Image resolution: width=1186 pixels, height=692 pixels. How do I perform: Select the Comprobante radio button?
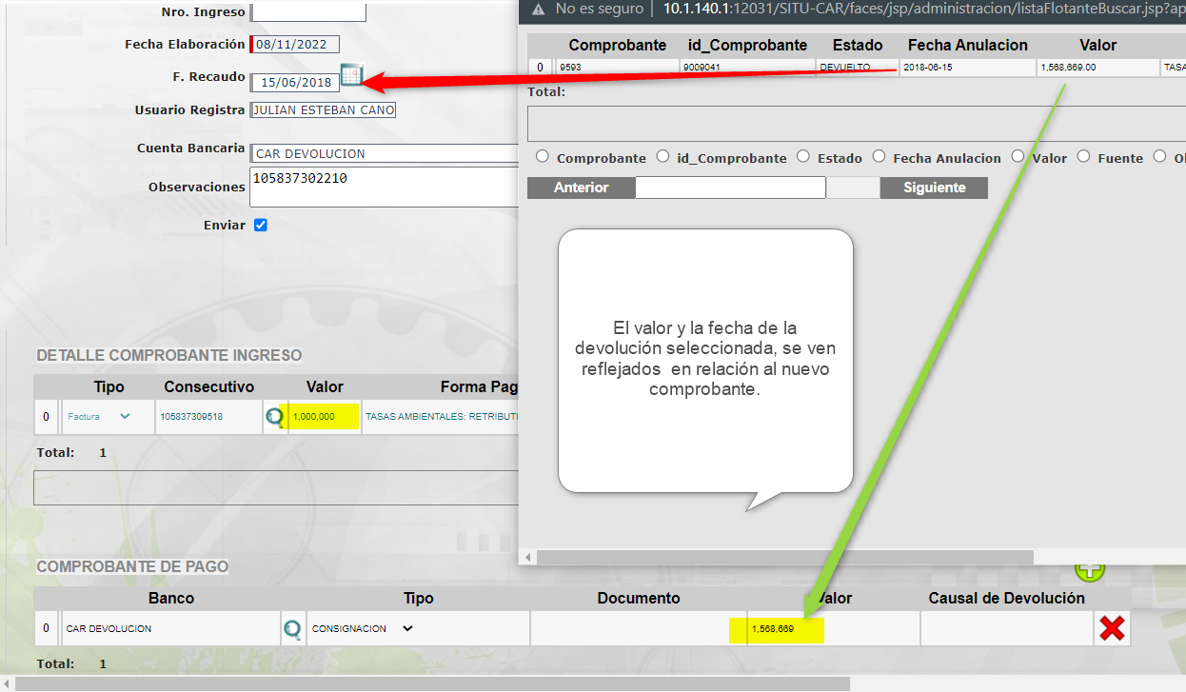tap(543, 157)
